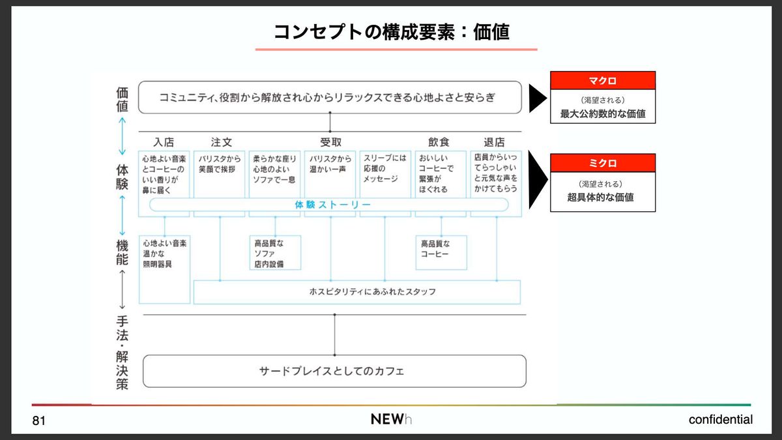Click the サードプレイスとしてのカフェ box
This screenshot has width=782, height=440.
[334, 371]
